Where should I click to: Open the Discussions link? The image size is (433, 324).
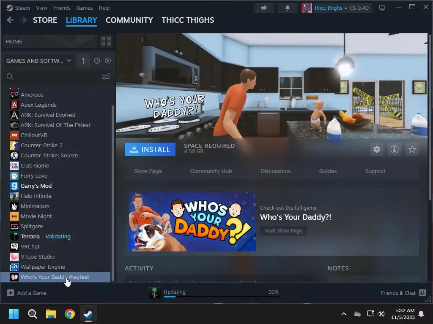[276, 171]
